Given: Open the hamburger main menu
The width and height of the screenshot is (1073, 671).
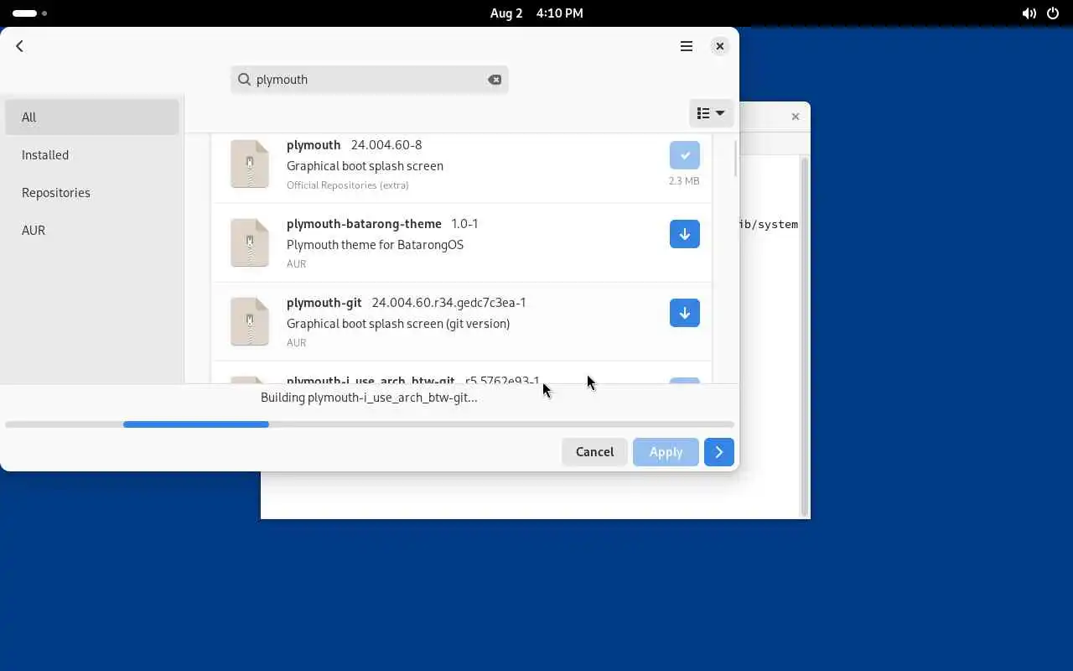Looking at the screenshot, I should point(687,46).
